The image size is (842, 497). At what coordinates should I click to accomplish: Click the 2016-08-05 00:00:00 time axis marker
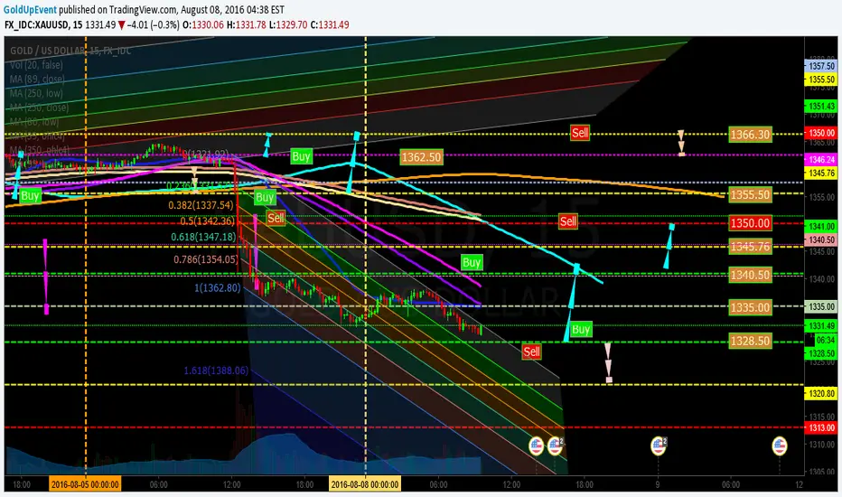tap(85, 484)
